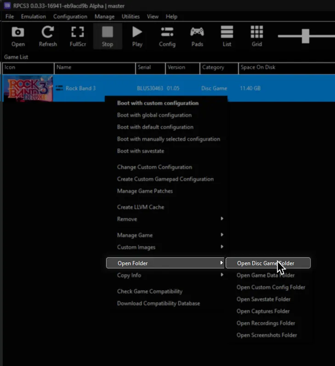Click the Game List panel title
The image size is (335, 366).
click(16, 57)
